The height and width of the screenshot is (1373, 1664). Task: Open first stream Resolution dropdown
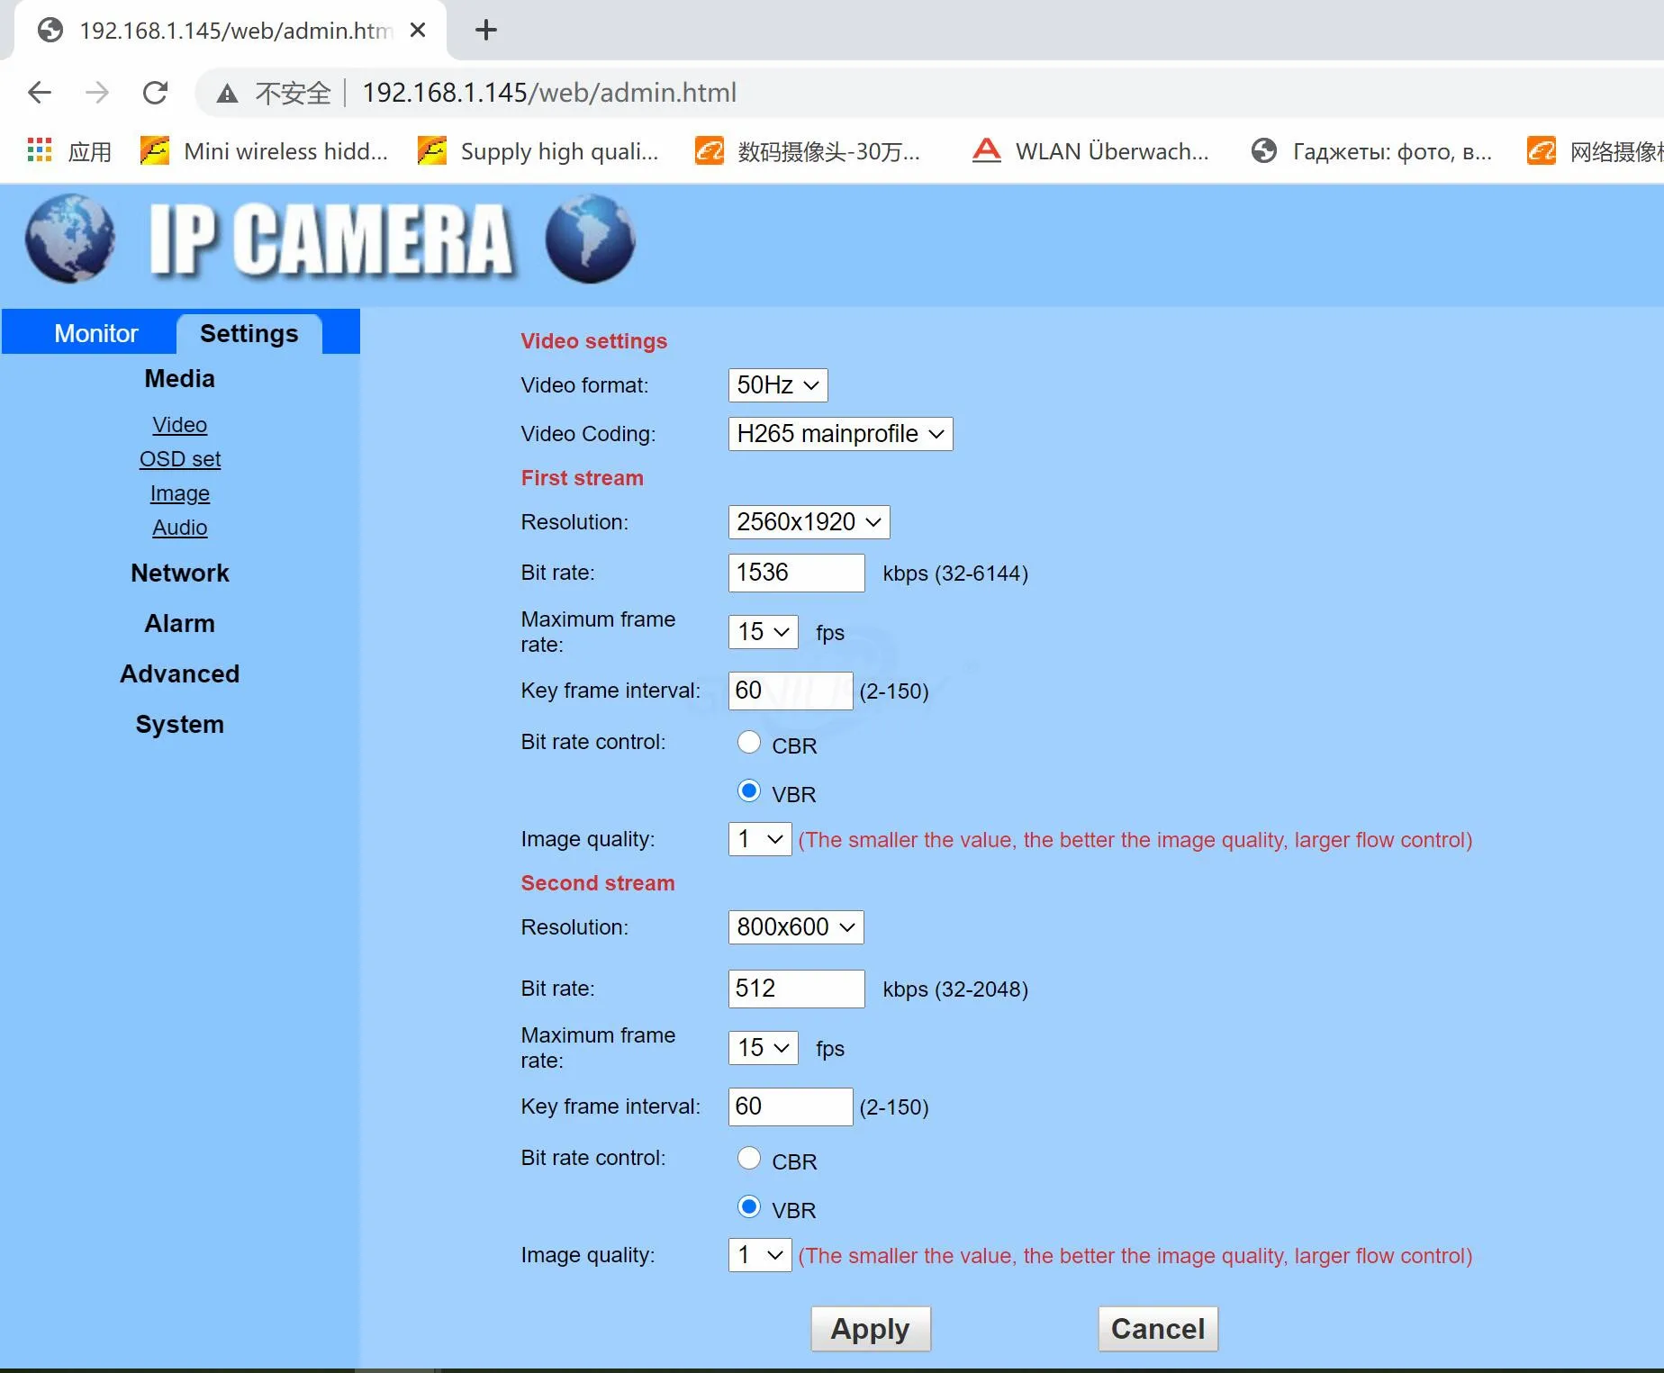click(808, 522)
